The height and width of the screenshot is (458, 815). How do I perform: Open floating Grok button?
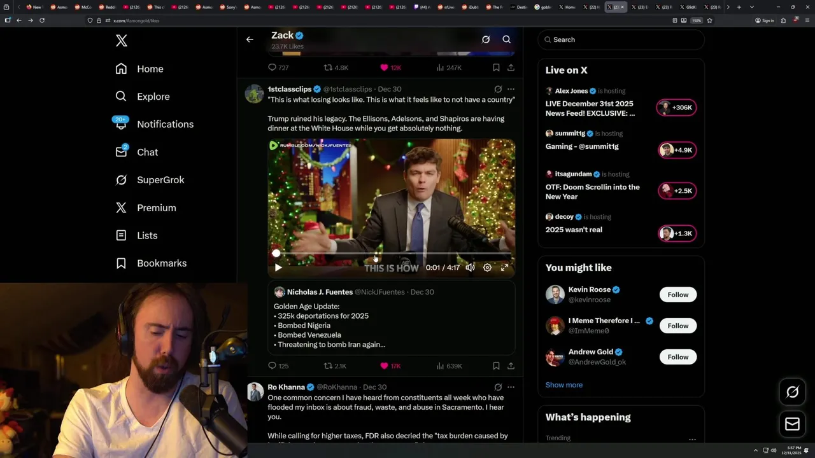[x=792, y=392]
